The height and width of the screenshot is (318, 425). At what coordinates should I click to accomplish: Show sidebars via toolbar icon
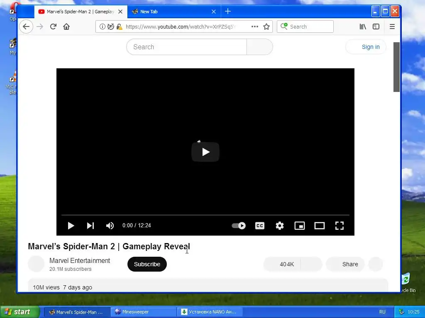coord(376,26)
